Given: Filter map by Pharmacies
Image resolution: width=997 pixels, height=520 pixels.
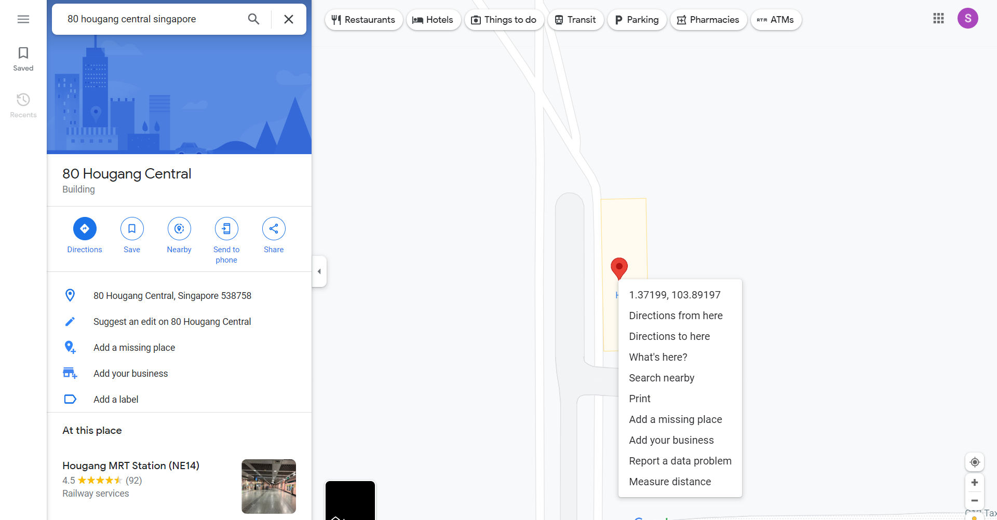Looking at the screenshot, I should tap(708, 20).
